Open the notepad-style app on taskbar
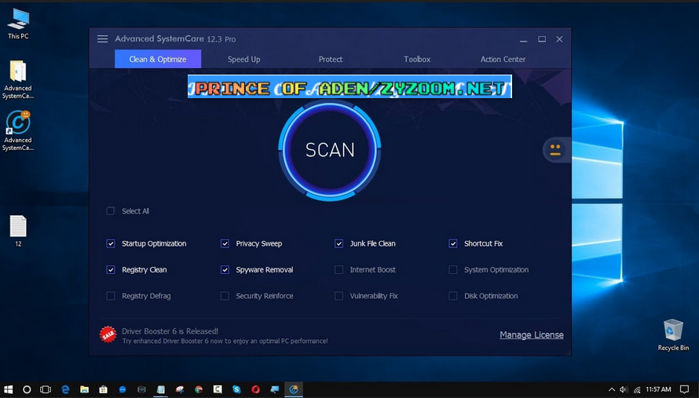The height and width of the screenshot is (398, 699). (x=160, y=389)
